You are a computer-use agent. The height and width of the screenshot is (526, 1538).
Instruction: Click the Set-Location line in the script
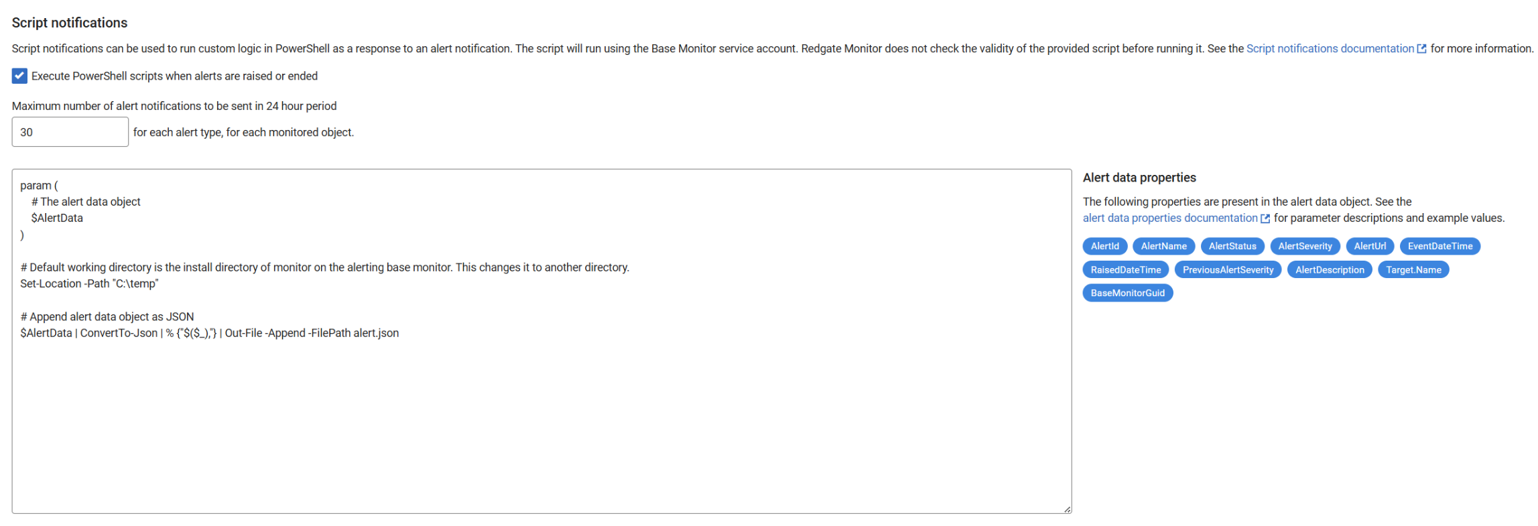89,283
